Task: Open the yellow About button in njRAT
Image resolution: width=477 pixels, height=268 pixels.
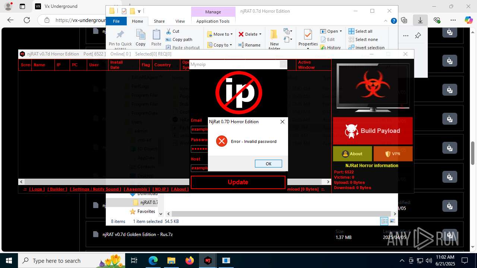Action: pyautogui.click(x=352, y=154)
